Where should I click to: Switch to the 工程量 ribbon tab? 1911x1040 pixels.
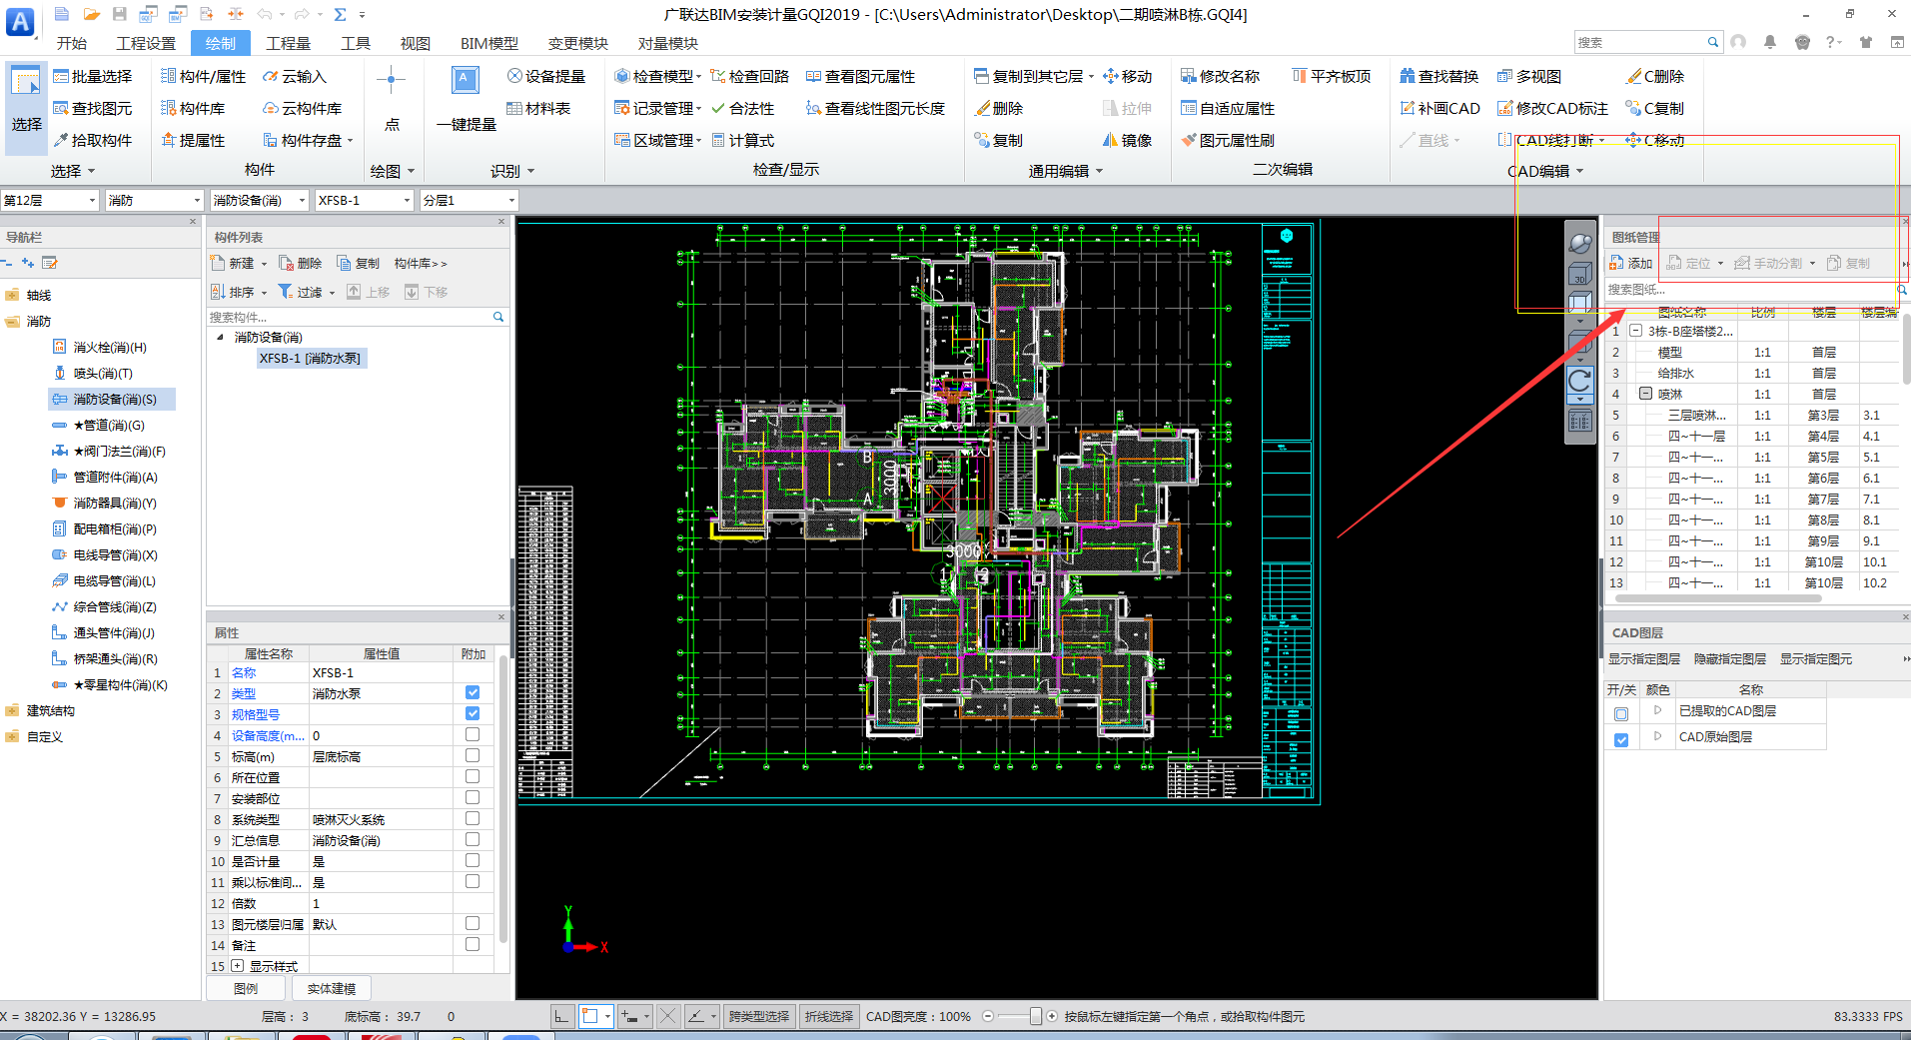[x=288, y=43]
